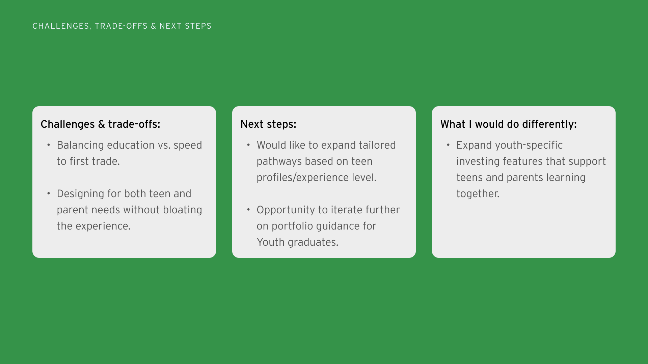Click the line "profiles/experience level."
The image size is (648, 364).
(x=316, y=178)
